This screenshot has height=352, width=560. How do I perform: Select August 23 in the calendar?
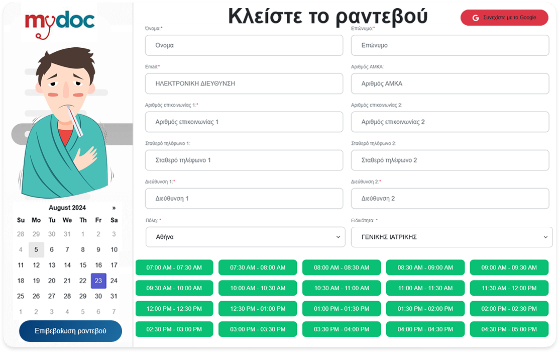point(98,281)
